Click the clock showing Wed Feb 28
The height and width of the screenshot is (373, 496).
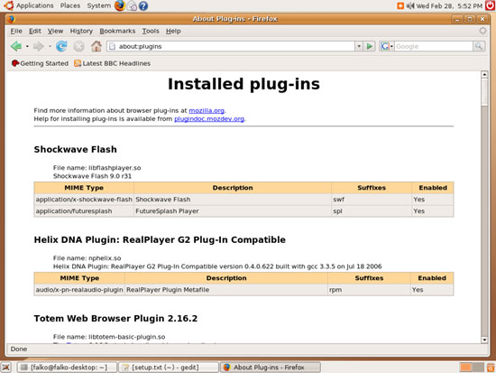click(449, 5)
